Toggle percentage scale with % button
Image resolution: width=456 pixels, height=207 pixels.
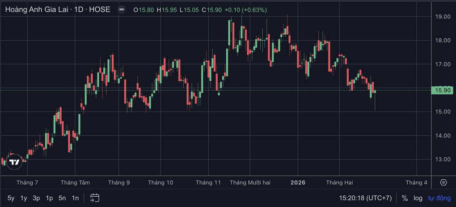tap(405, 198)
